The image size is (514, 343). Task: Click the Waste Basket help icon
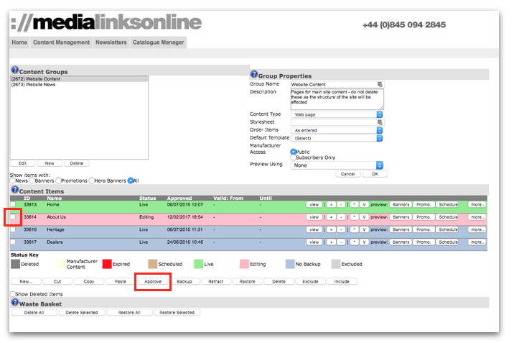(14, 303)
